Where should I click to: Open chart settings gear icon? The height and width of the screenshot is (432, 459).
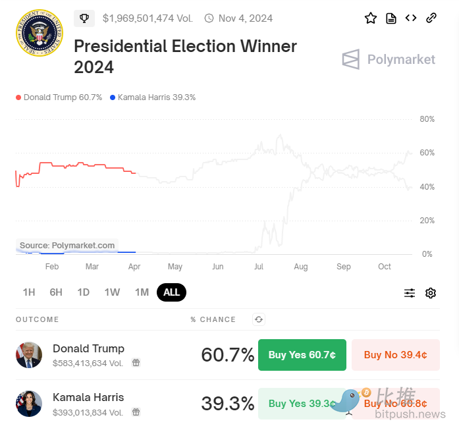(431, 293)
